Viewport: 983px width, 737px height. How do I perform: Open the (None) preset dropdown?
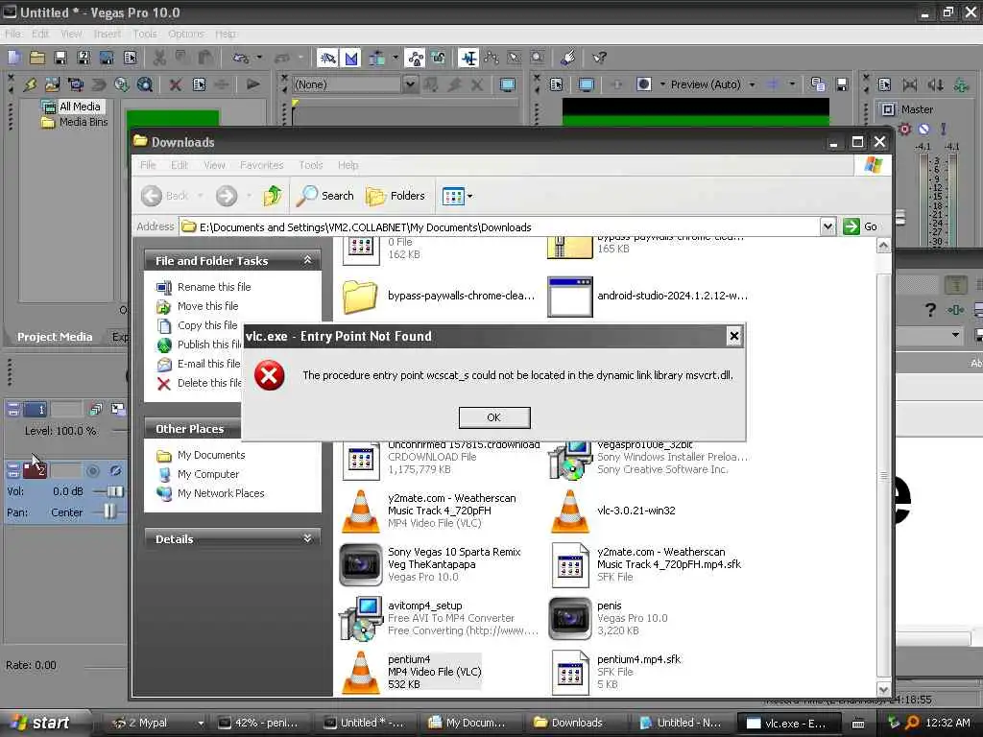click(409, 84)
